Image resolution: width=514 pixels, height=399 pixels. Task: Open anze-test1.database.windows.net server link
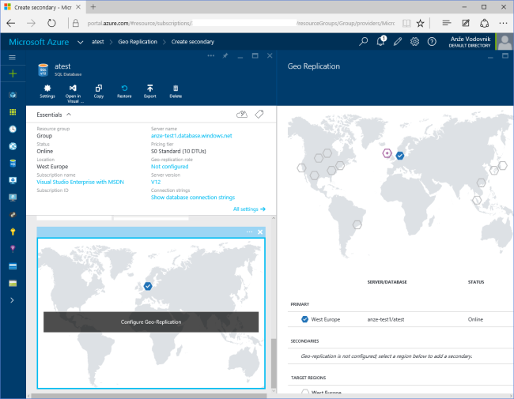191,136
